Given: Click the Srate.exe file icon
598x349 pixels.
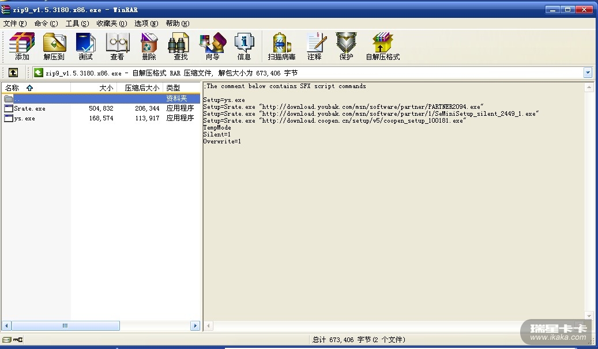Looking at the screenshot, I should 9,108.
